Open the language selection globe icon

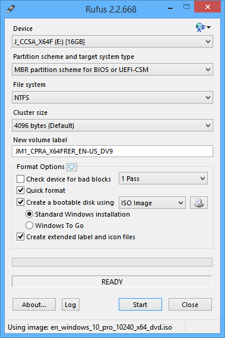pos(203,27)
